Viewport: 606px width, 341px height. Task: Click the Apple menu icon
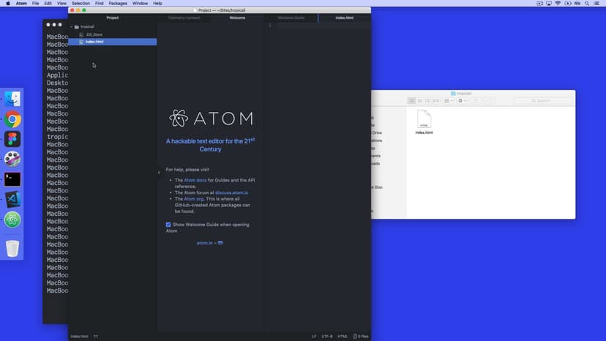click(8, 3)
